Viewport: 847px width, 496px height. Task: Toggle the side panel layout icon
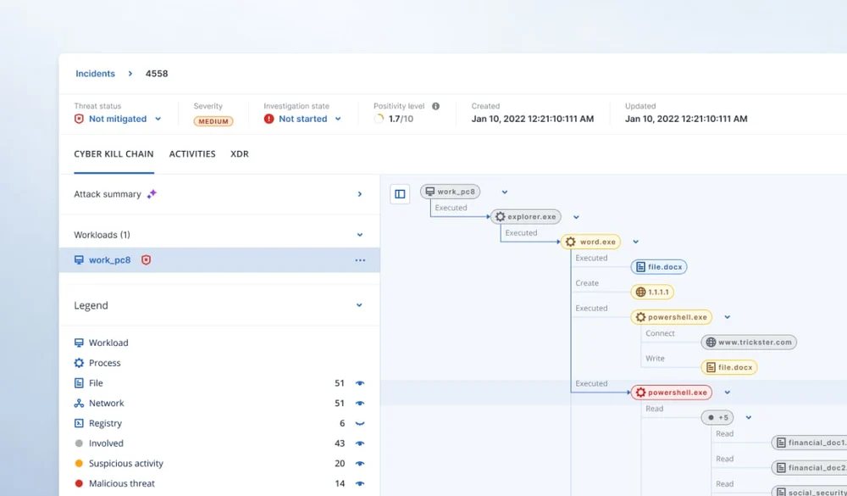[x=400, y=193]
